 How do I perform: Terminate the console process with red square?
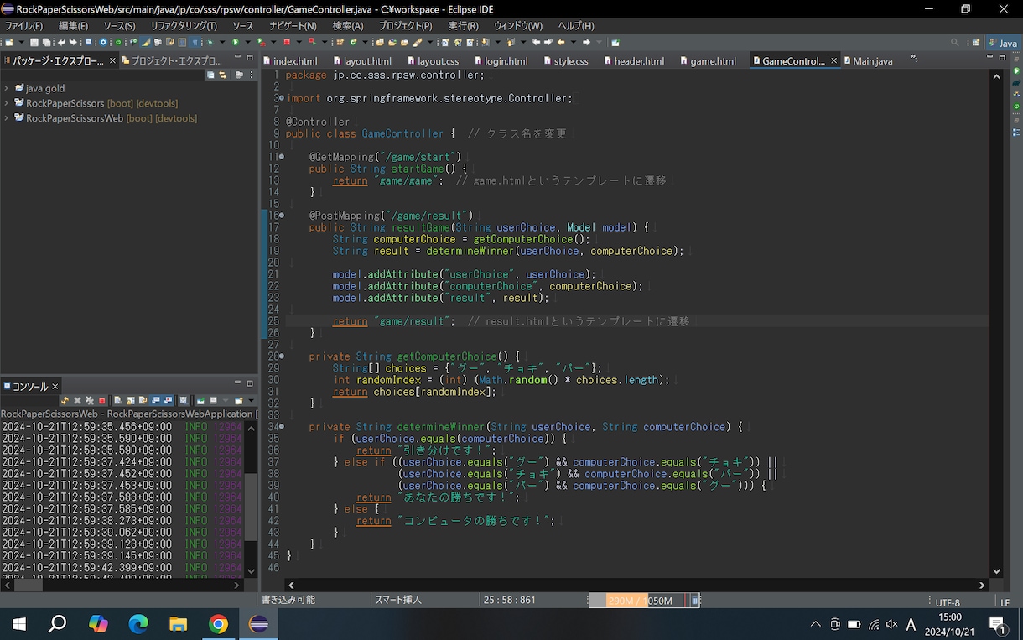(x=102, y=401)
